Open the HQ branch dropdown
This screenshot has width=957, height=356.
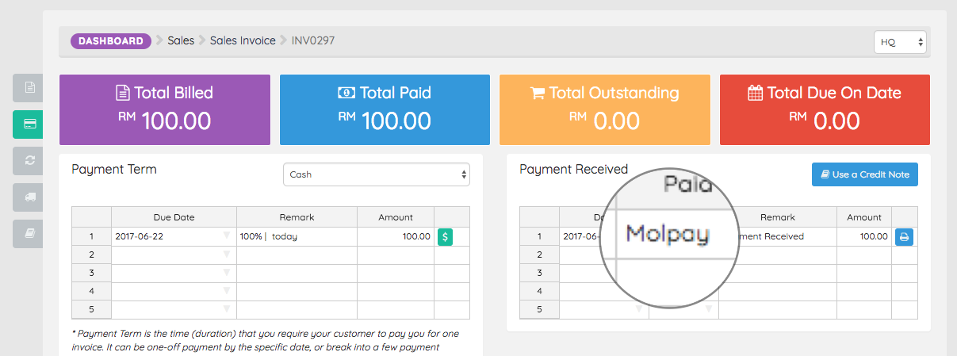click(900, 42)
